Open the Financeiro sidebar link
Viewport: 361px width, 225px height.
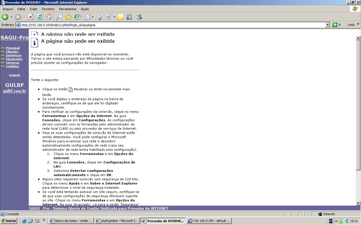(14, 59)
